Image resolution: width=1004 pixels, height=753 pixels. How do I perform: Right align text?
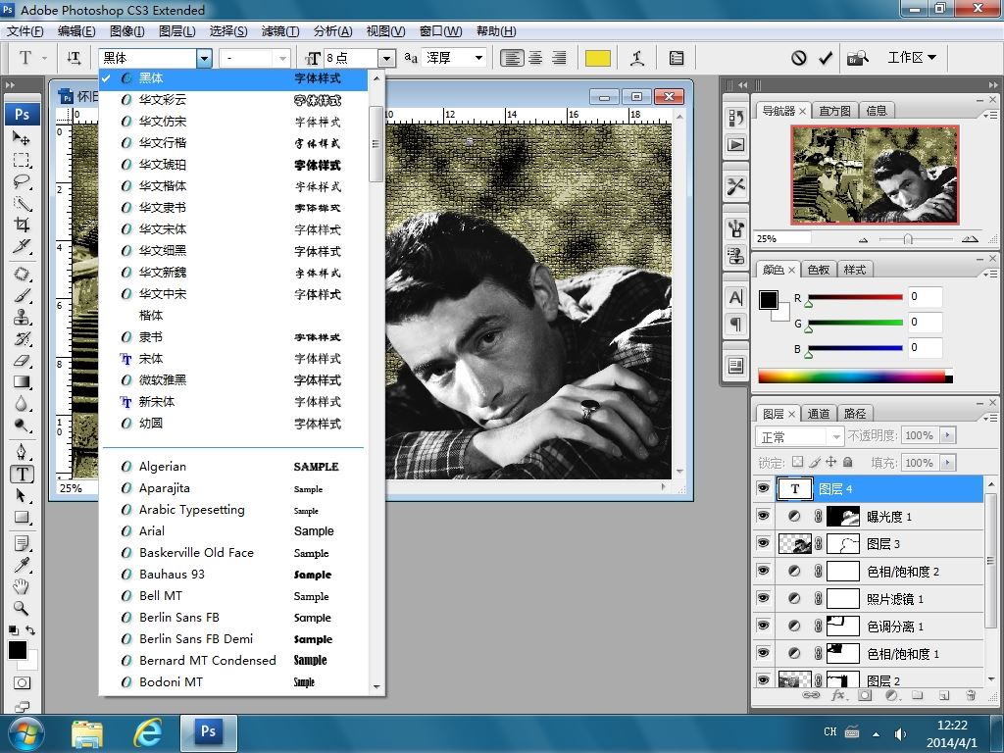click(559, 58)
